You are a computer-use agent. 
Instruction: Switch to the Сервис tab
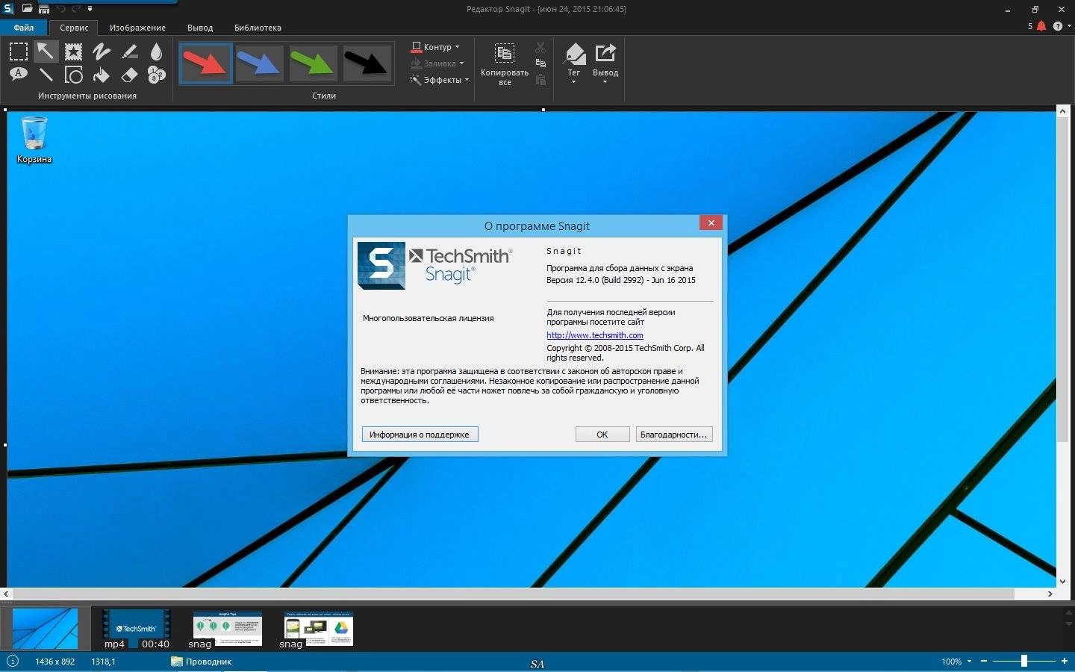74,28
